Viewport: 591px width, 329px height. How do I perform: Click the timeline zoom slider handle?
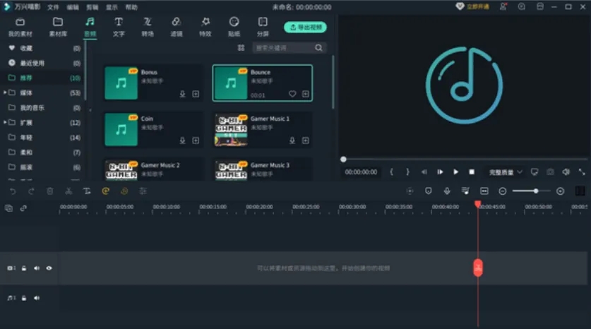536,191
